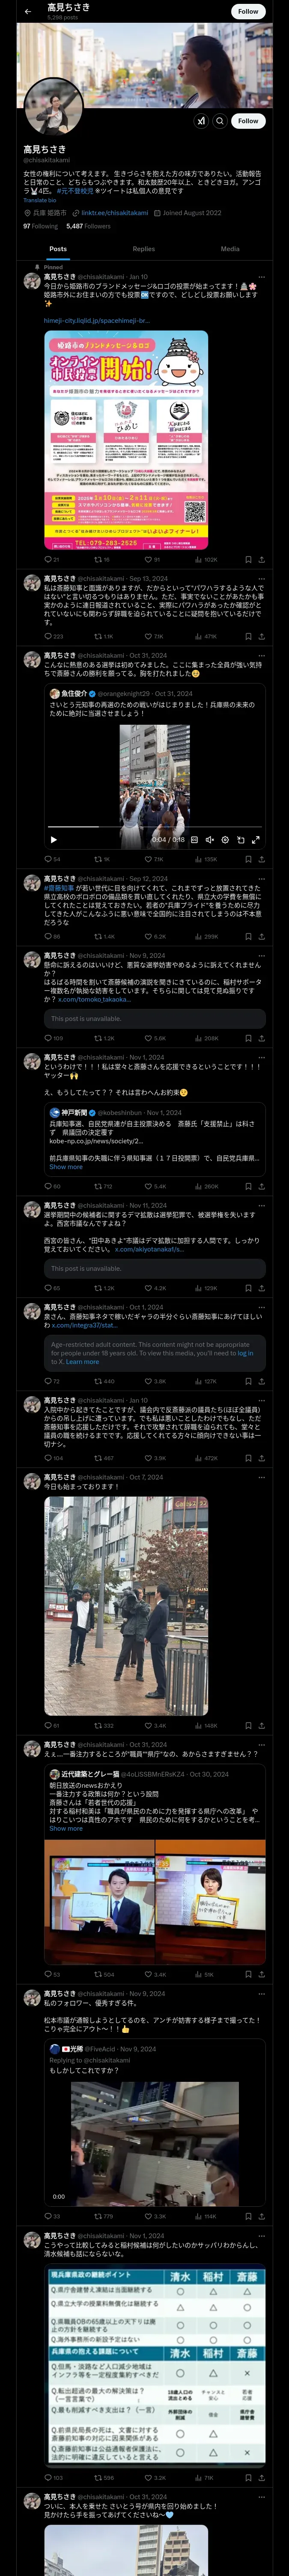Share the Nov 9, 2024 unavailable-quote post

coord(261,1039)
